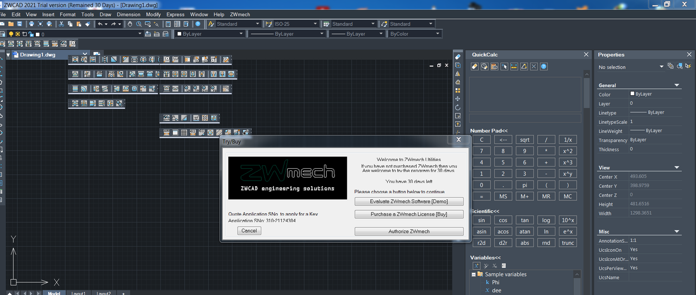696x295 pixels.
Task: Select the Pan hand tool
Action: pyautogui.click(x=130, y=24)
